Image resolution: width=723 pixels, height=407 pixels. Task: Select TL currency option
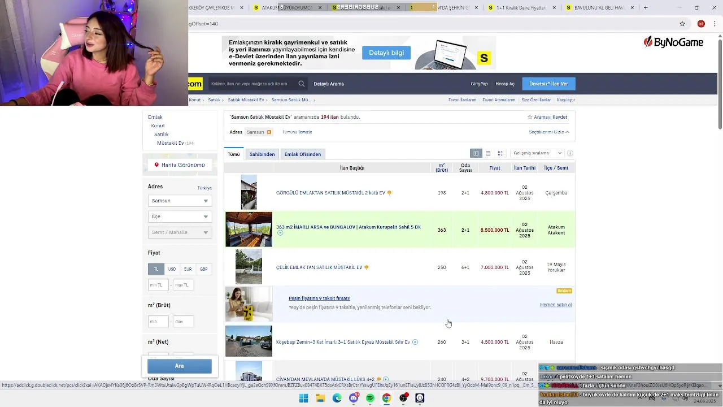[156, 269]
